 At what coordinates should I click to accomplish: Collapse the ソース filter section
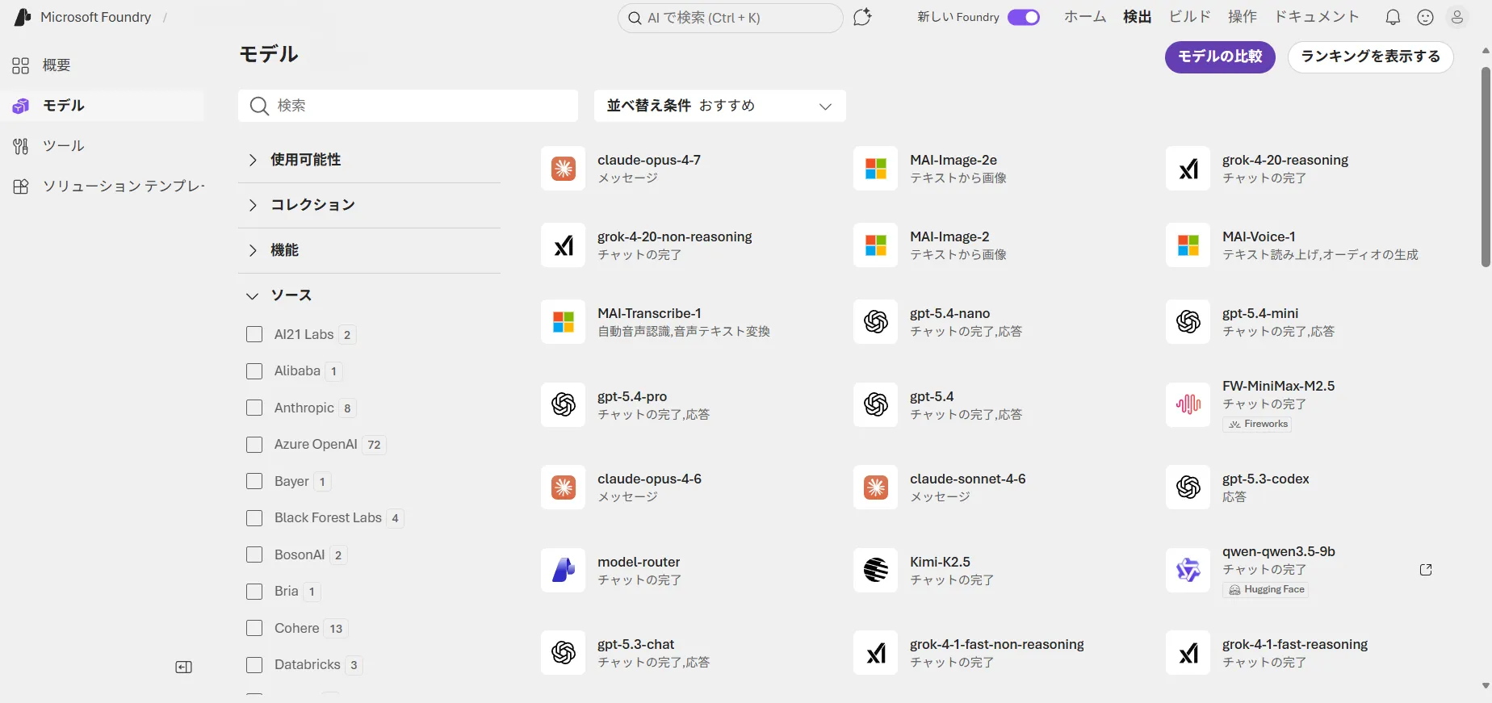click(369, 295)
